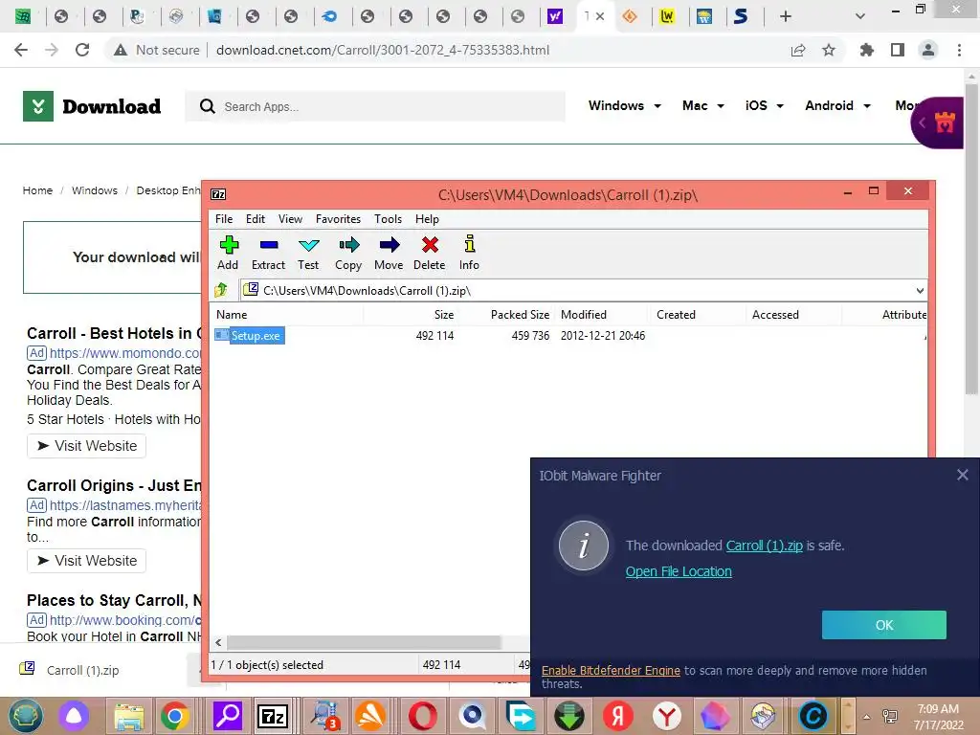Click the browser share icon

point(798,50)
